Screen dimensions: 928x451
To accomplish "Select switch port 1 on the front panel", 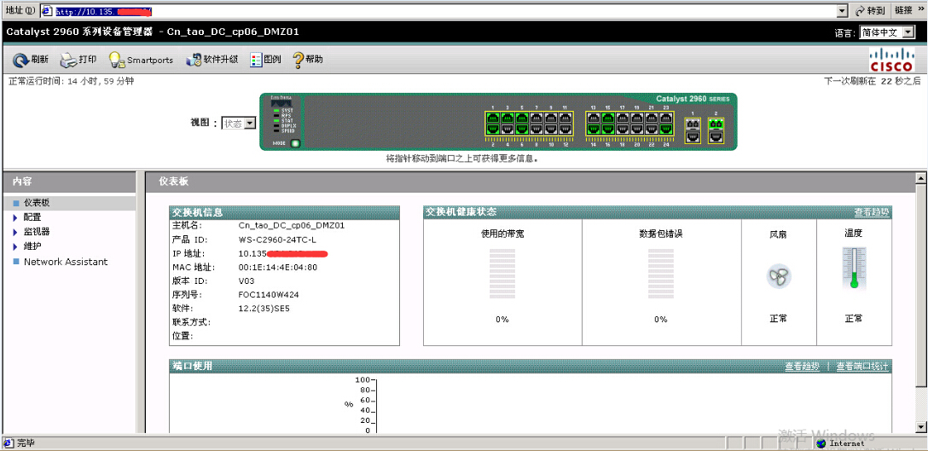I will tap(493, 118).
